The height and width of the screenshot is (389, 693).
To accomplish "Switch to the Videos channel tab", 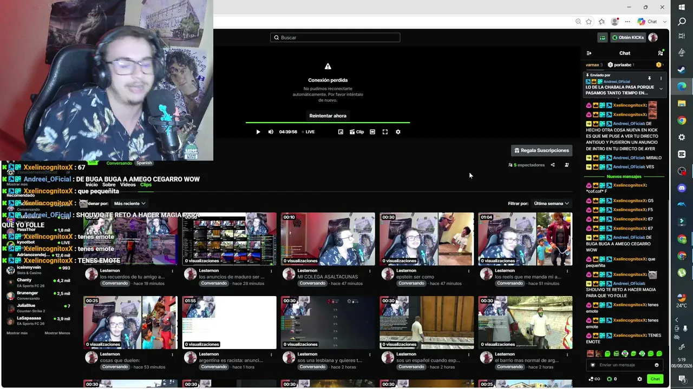I will coord(128,185).
